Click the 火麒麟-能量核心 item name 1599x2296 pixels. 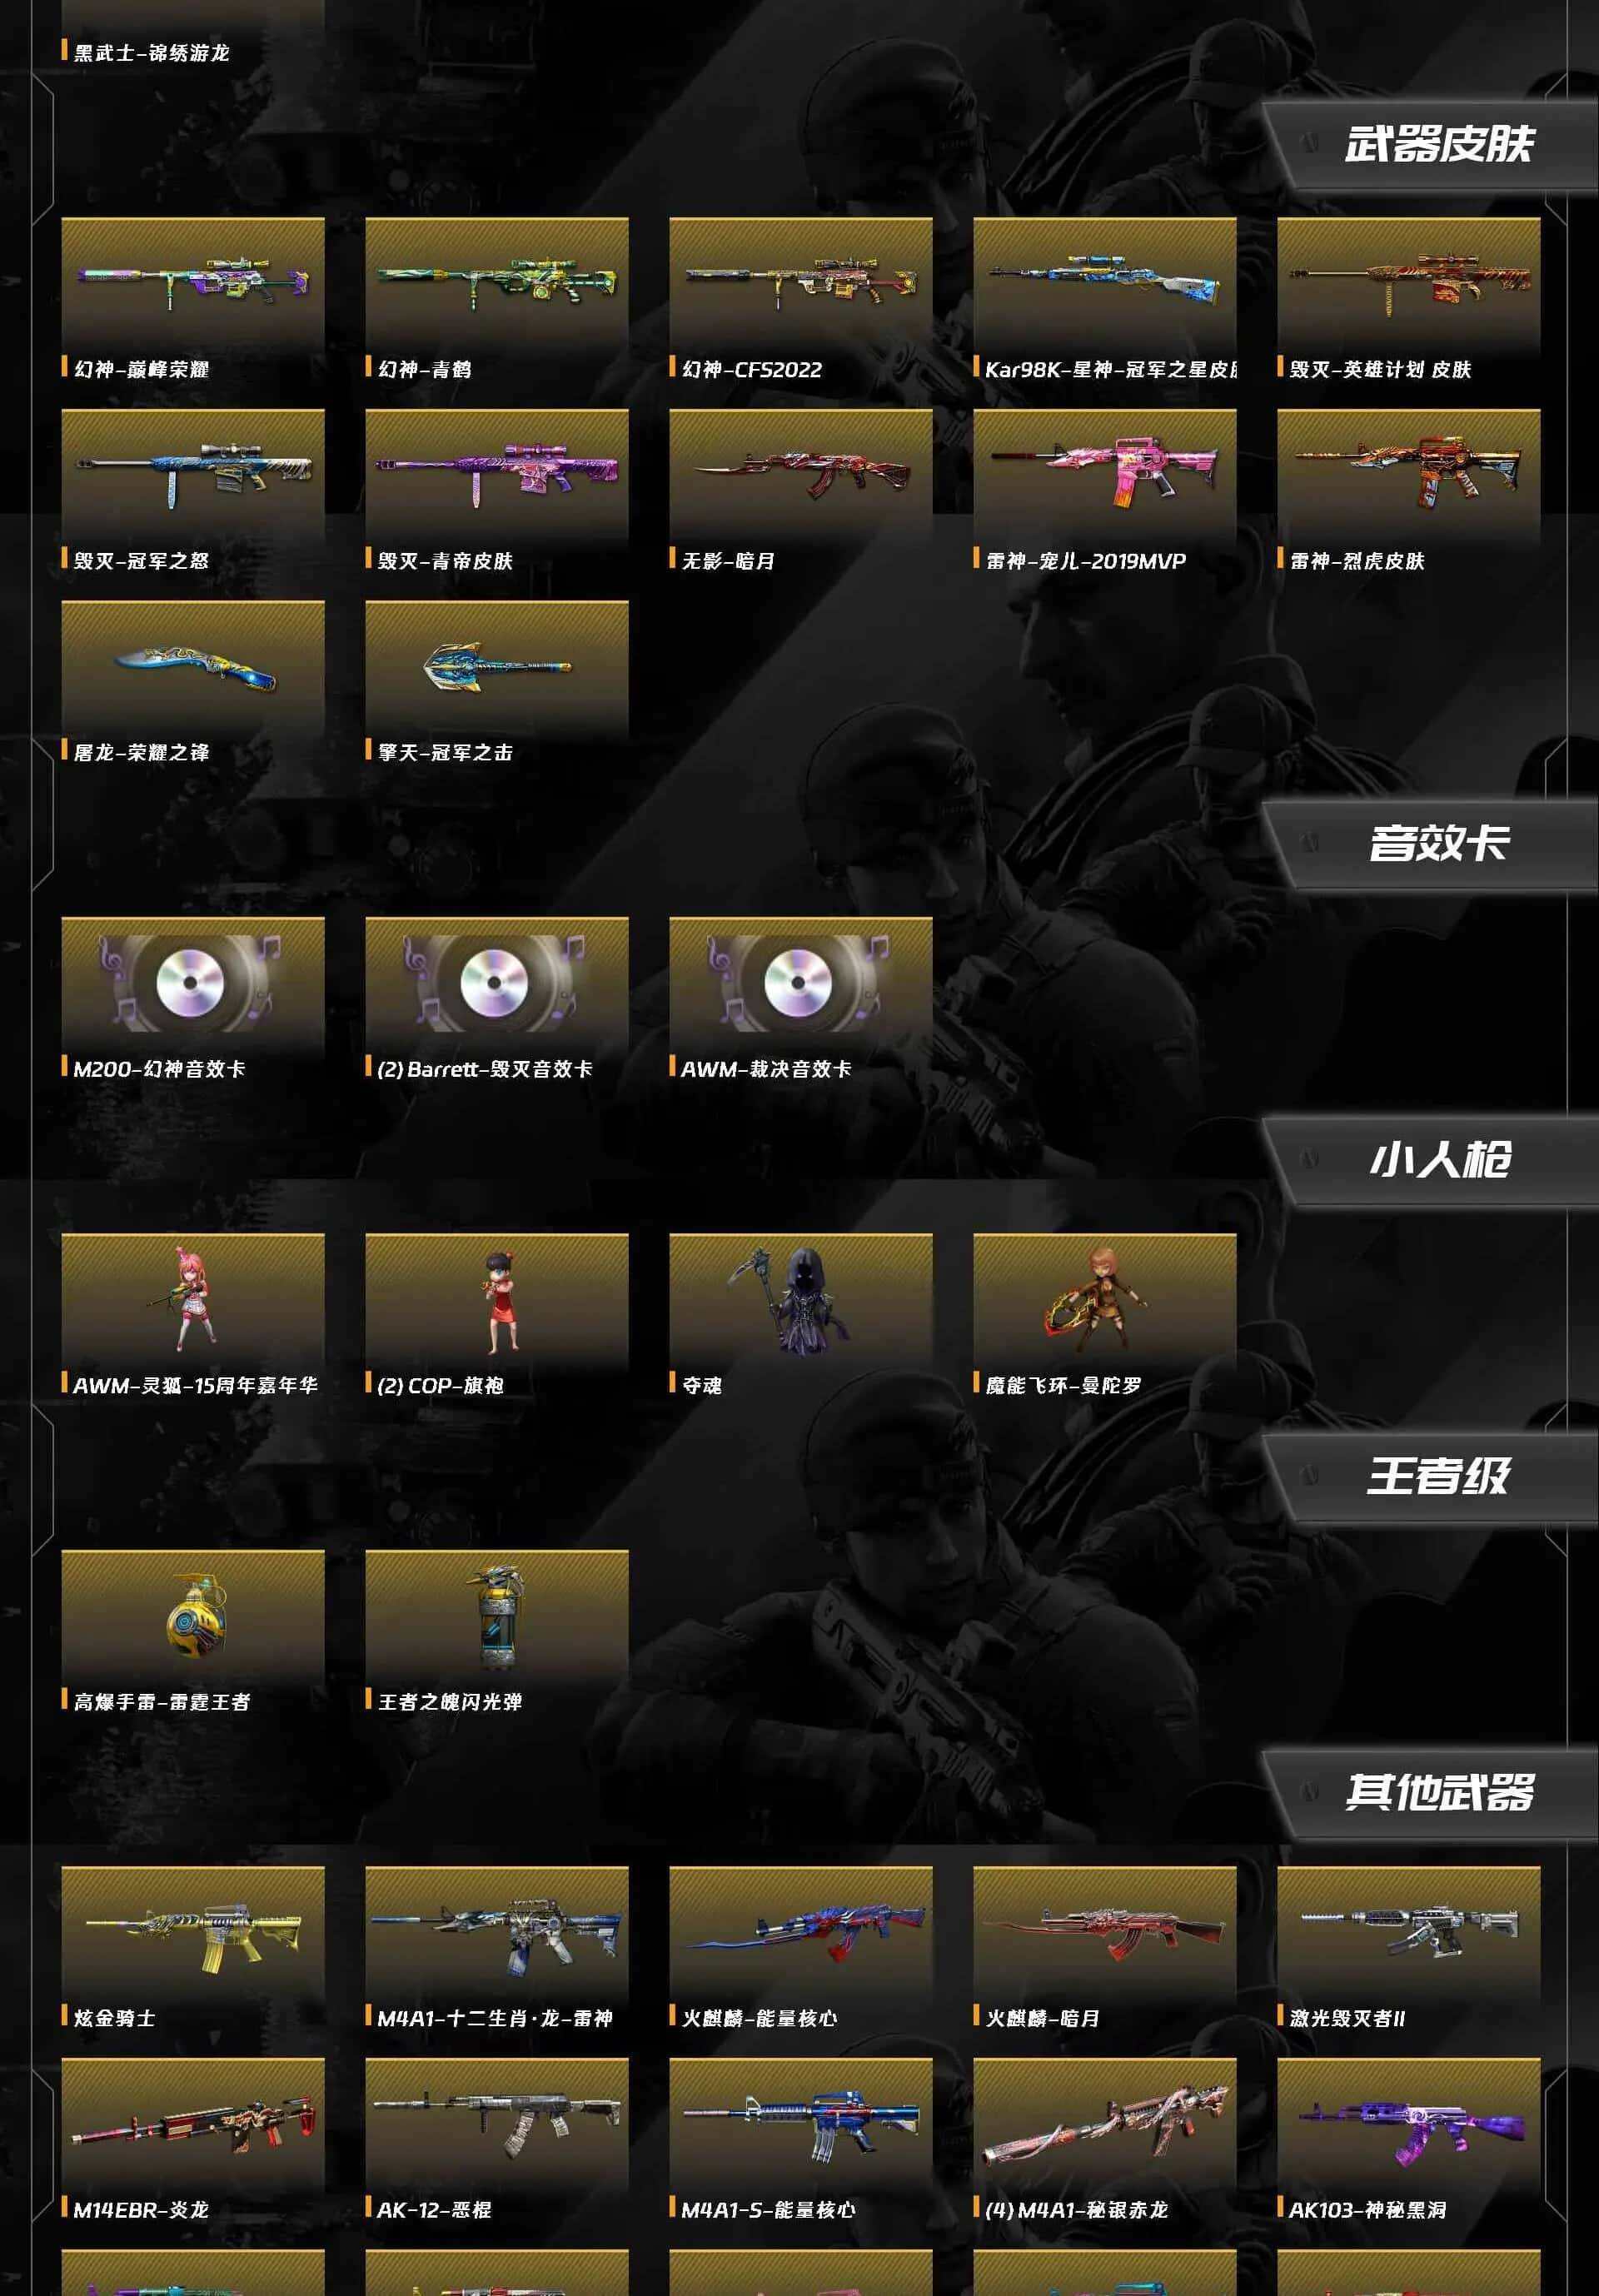coord(759,2018)
